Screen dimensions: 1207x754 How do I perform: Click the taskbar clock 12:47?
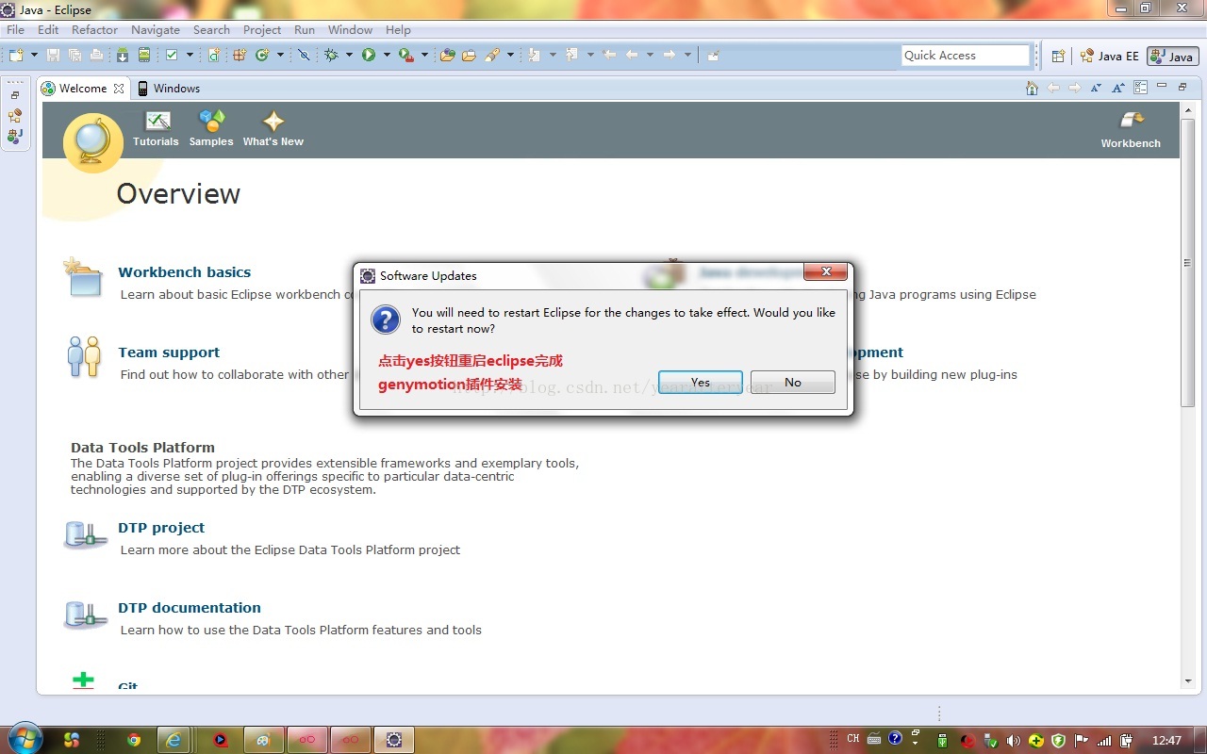tap(1166, 740)
